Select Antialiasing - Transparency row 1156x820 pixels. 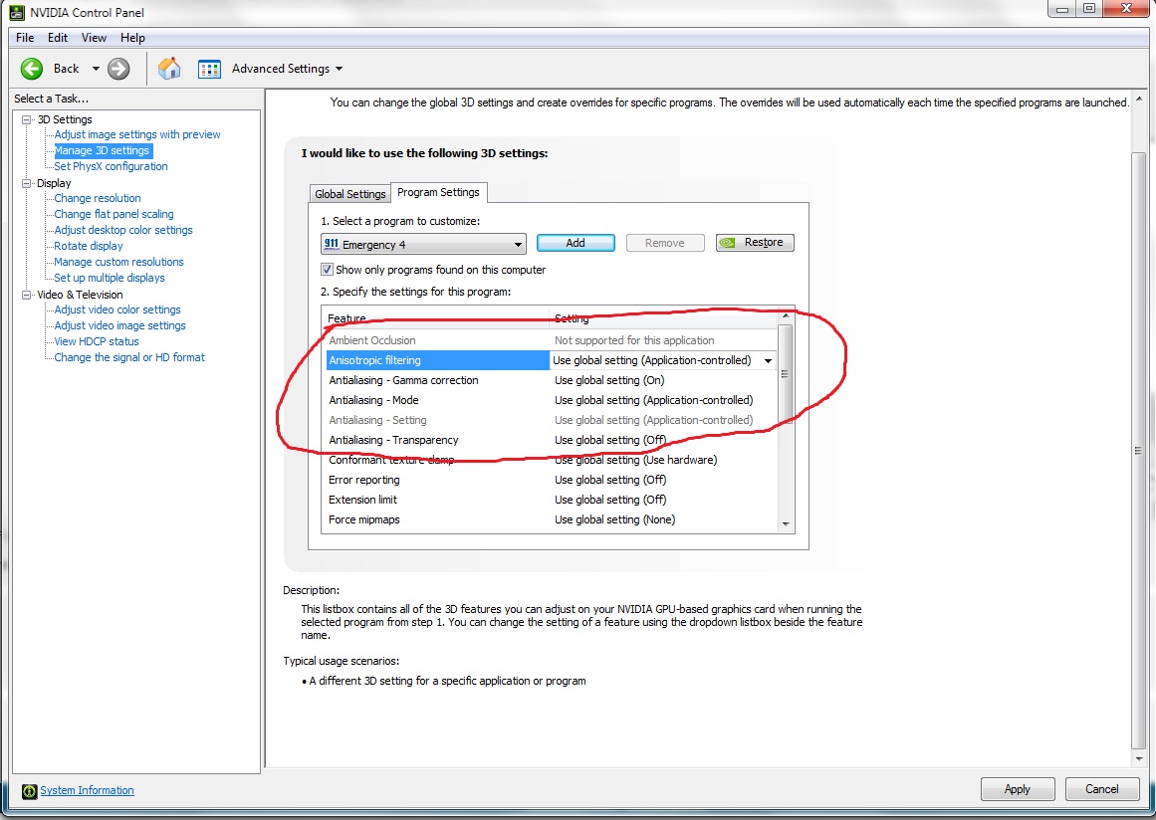coord(550,440)
